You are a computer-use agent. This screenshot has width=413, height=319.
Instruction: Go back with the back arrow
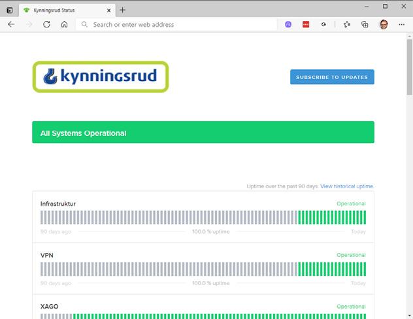11,24
